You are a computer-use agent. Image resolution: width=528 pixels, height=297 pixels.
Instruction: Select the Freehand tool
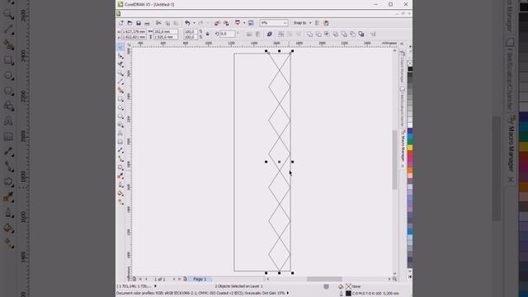[x=120, y=82]
